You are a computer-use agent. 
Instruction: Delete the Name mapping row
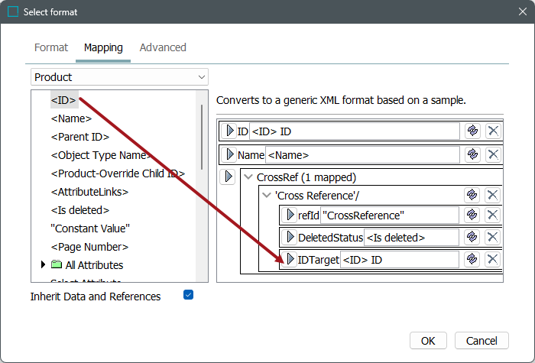click(494, 154)
